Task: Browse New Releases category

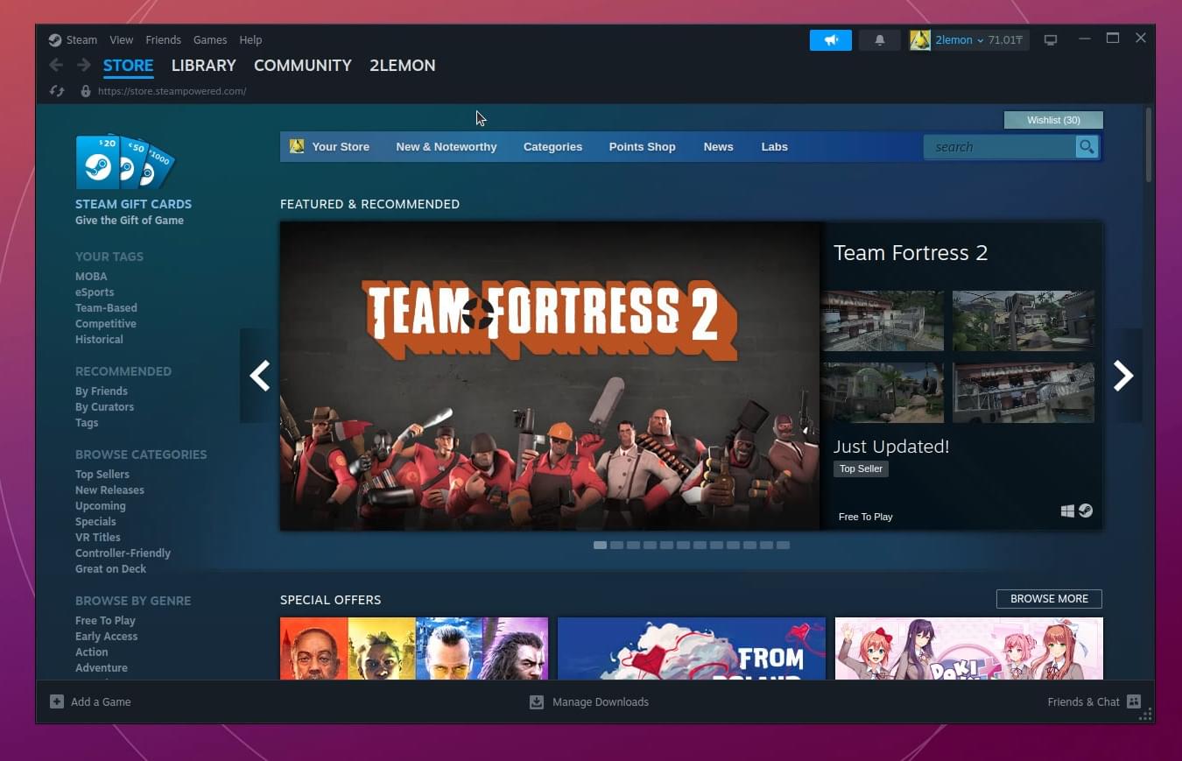Action: [109, 490]
